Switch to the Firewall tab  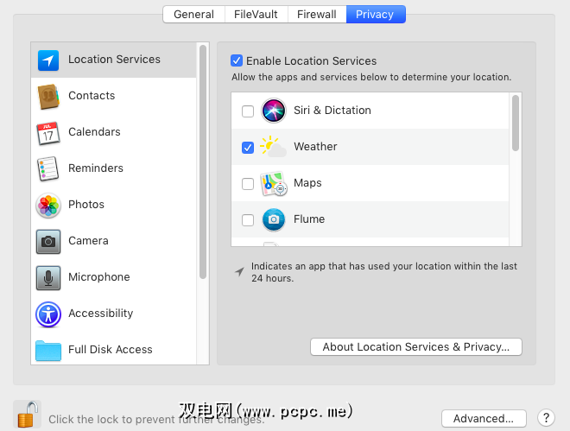(x=316, y=15)
